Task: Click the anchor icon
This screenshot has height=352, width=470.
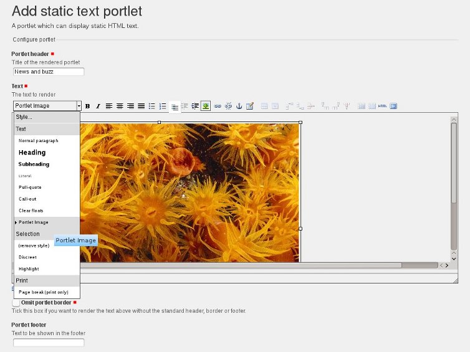Action: [x=239, y=107]
